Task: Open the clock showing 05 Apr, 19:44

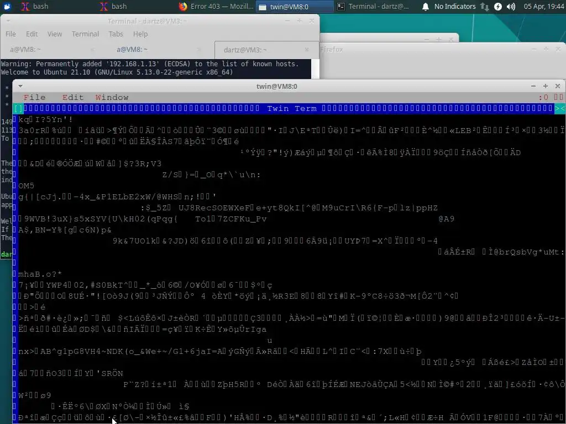Action: click(x=544, y=7)
